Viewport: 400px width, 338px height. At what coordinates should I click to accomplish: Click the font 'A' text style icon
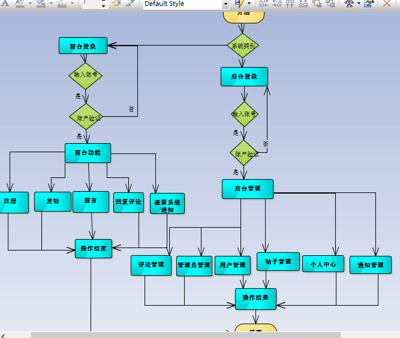click(x=5, y=3)
